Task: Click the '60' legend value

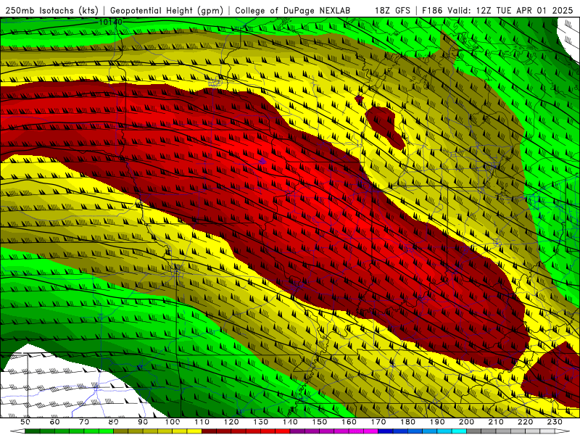Action: tap(54, 422)
